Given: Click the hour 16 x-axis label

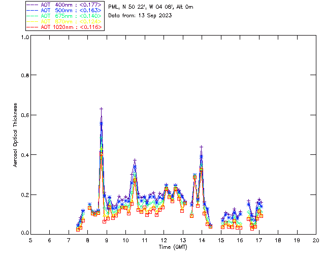Looking at the screenshot, I should click(x=240, y=240).
